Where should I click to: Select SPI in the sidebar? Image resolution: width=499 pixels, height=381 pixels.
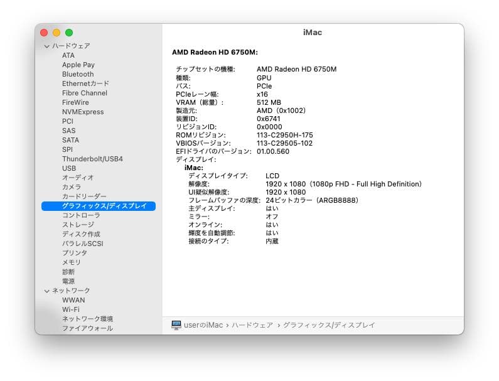click(x=67, y=149)
